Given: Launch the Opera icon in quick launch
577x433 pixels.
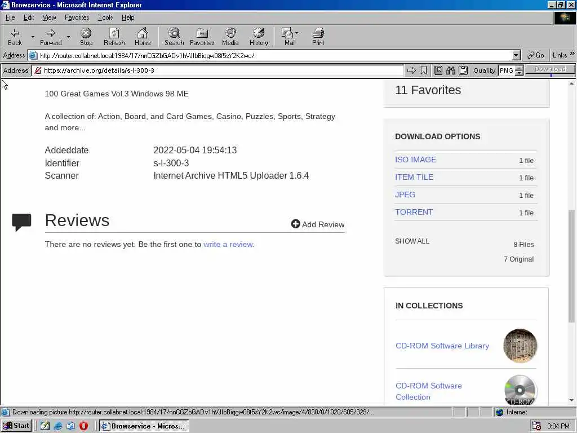Looking at the screenshot, I should [83, 426].
